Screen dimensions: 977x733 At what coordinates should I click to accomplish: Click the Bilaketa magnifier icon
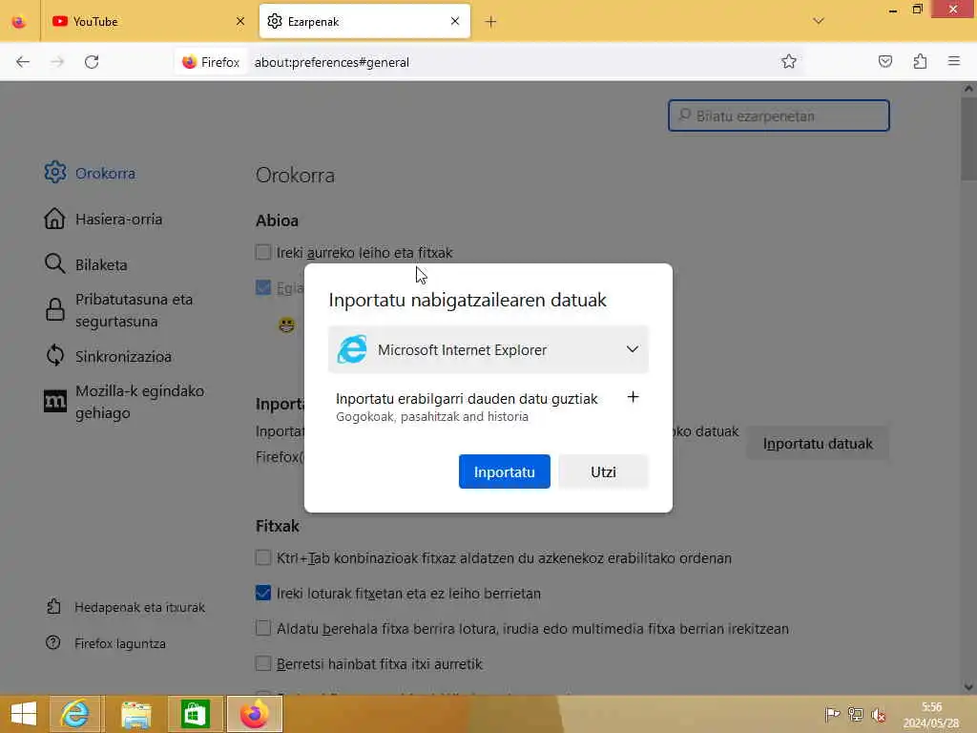(x=54, y=264)
